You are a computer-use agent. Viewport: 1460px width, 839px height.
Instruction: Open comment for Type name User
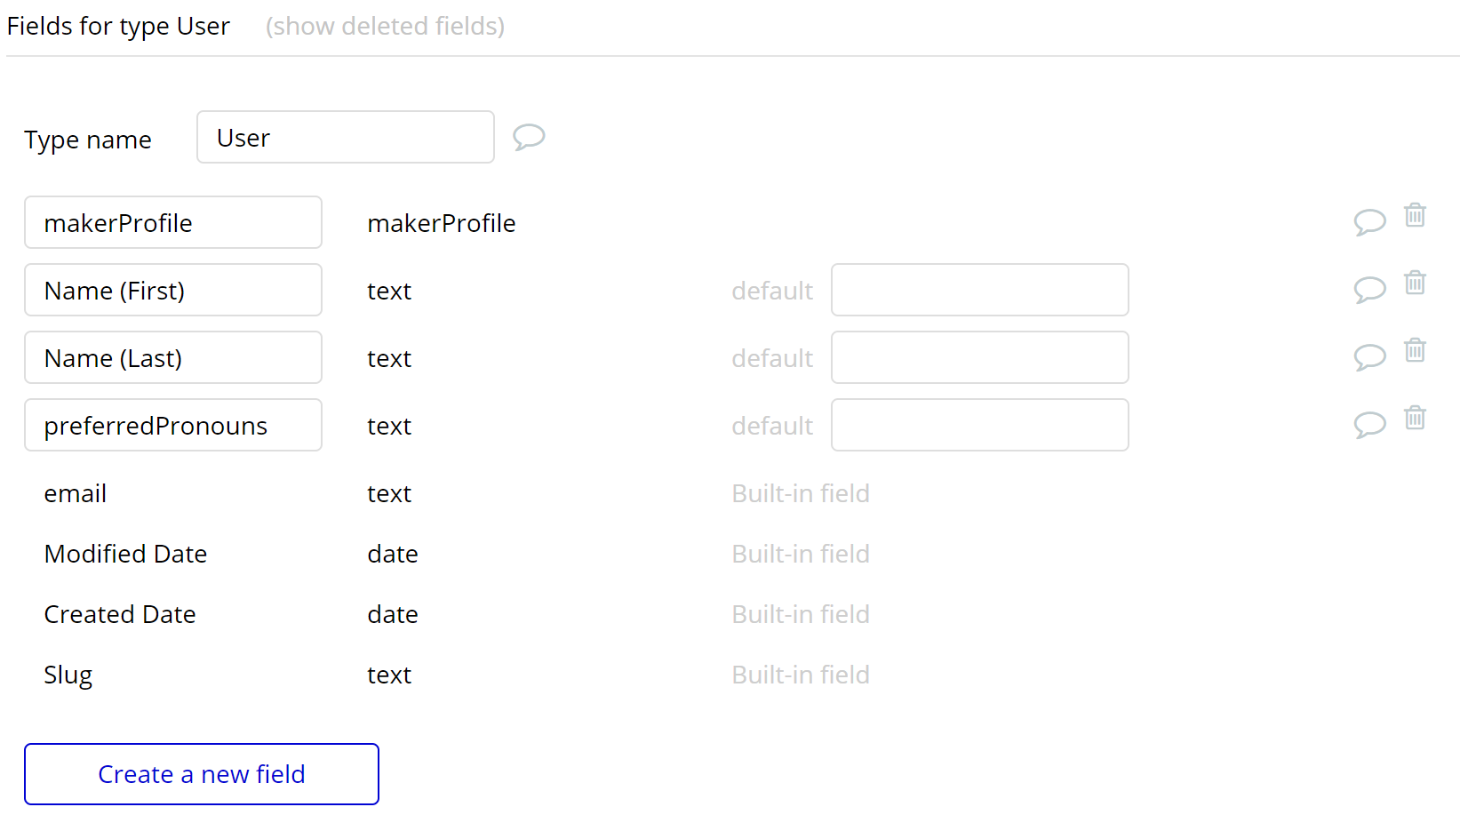[x=529, y=137]
